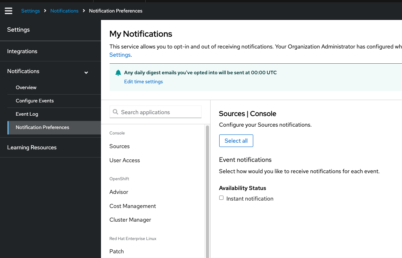Go to Learning Resources
Screen dimensions: 402x258
(32, 147)
